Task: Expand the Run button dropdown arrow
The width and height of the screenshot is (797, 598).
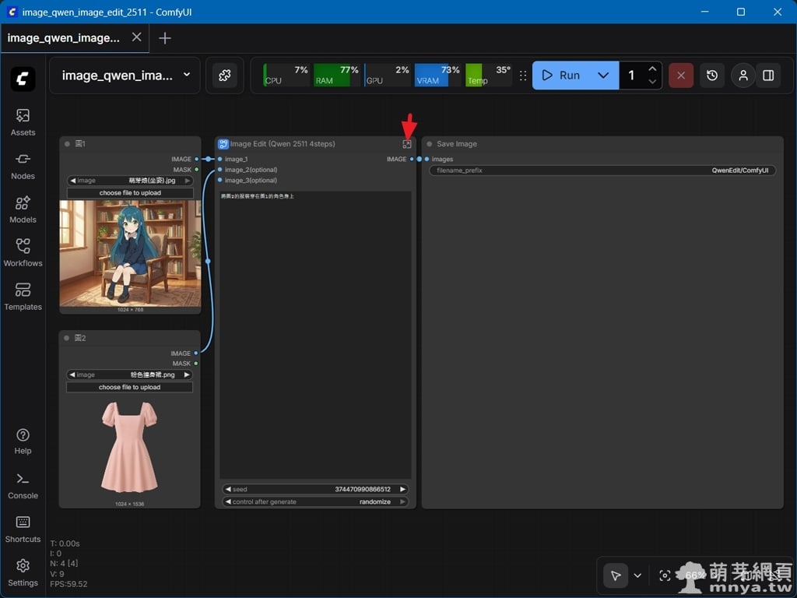Action: pyautogui.click(x=602, y=76)
